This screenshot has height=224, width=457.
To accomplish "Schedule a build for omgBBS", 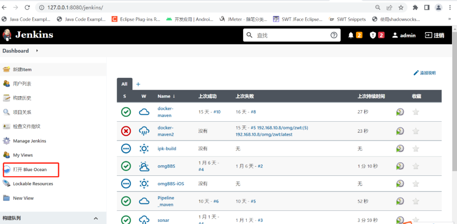I will coord(400,166).
